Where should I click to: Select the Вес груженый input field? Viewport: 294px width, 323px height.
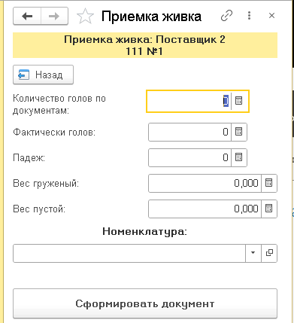205,183
